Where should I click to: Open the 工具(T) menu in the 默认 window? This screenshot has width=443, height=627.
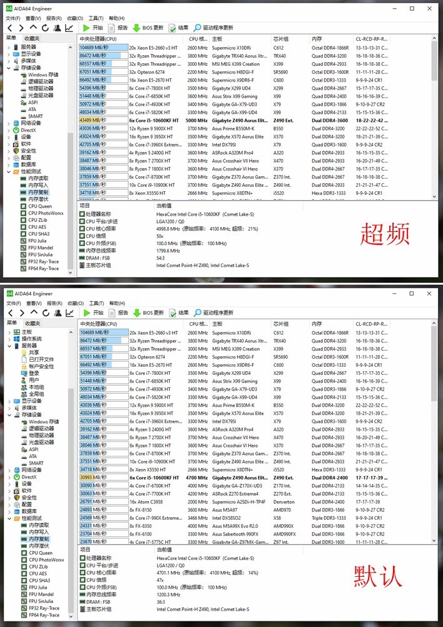pyautogui.click(x=96, y=303)
